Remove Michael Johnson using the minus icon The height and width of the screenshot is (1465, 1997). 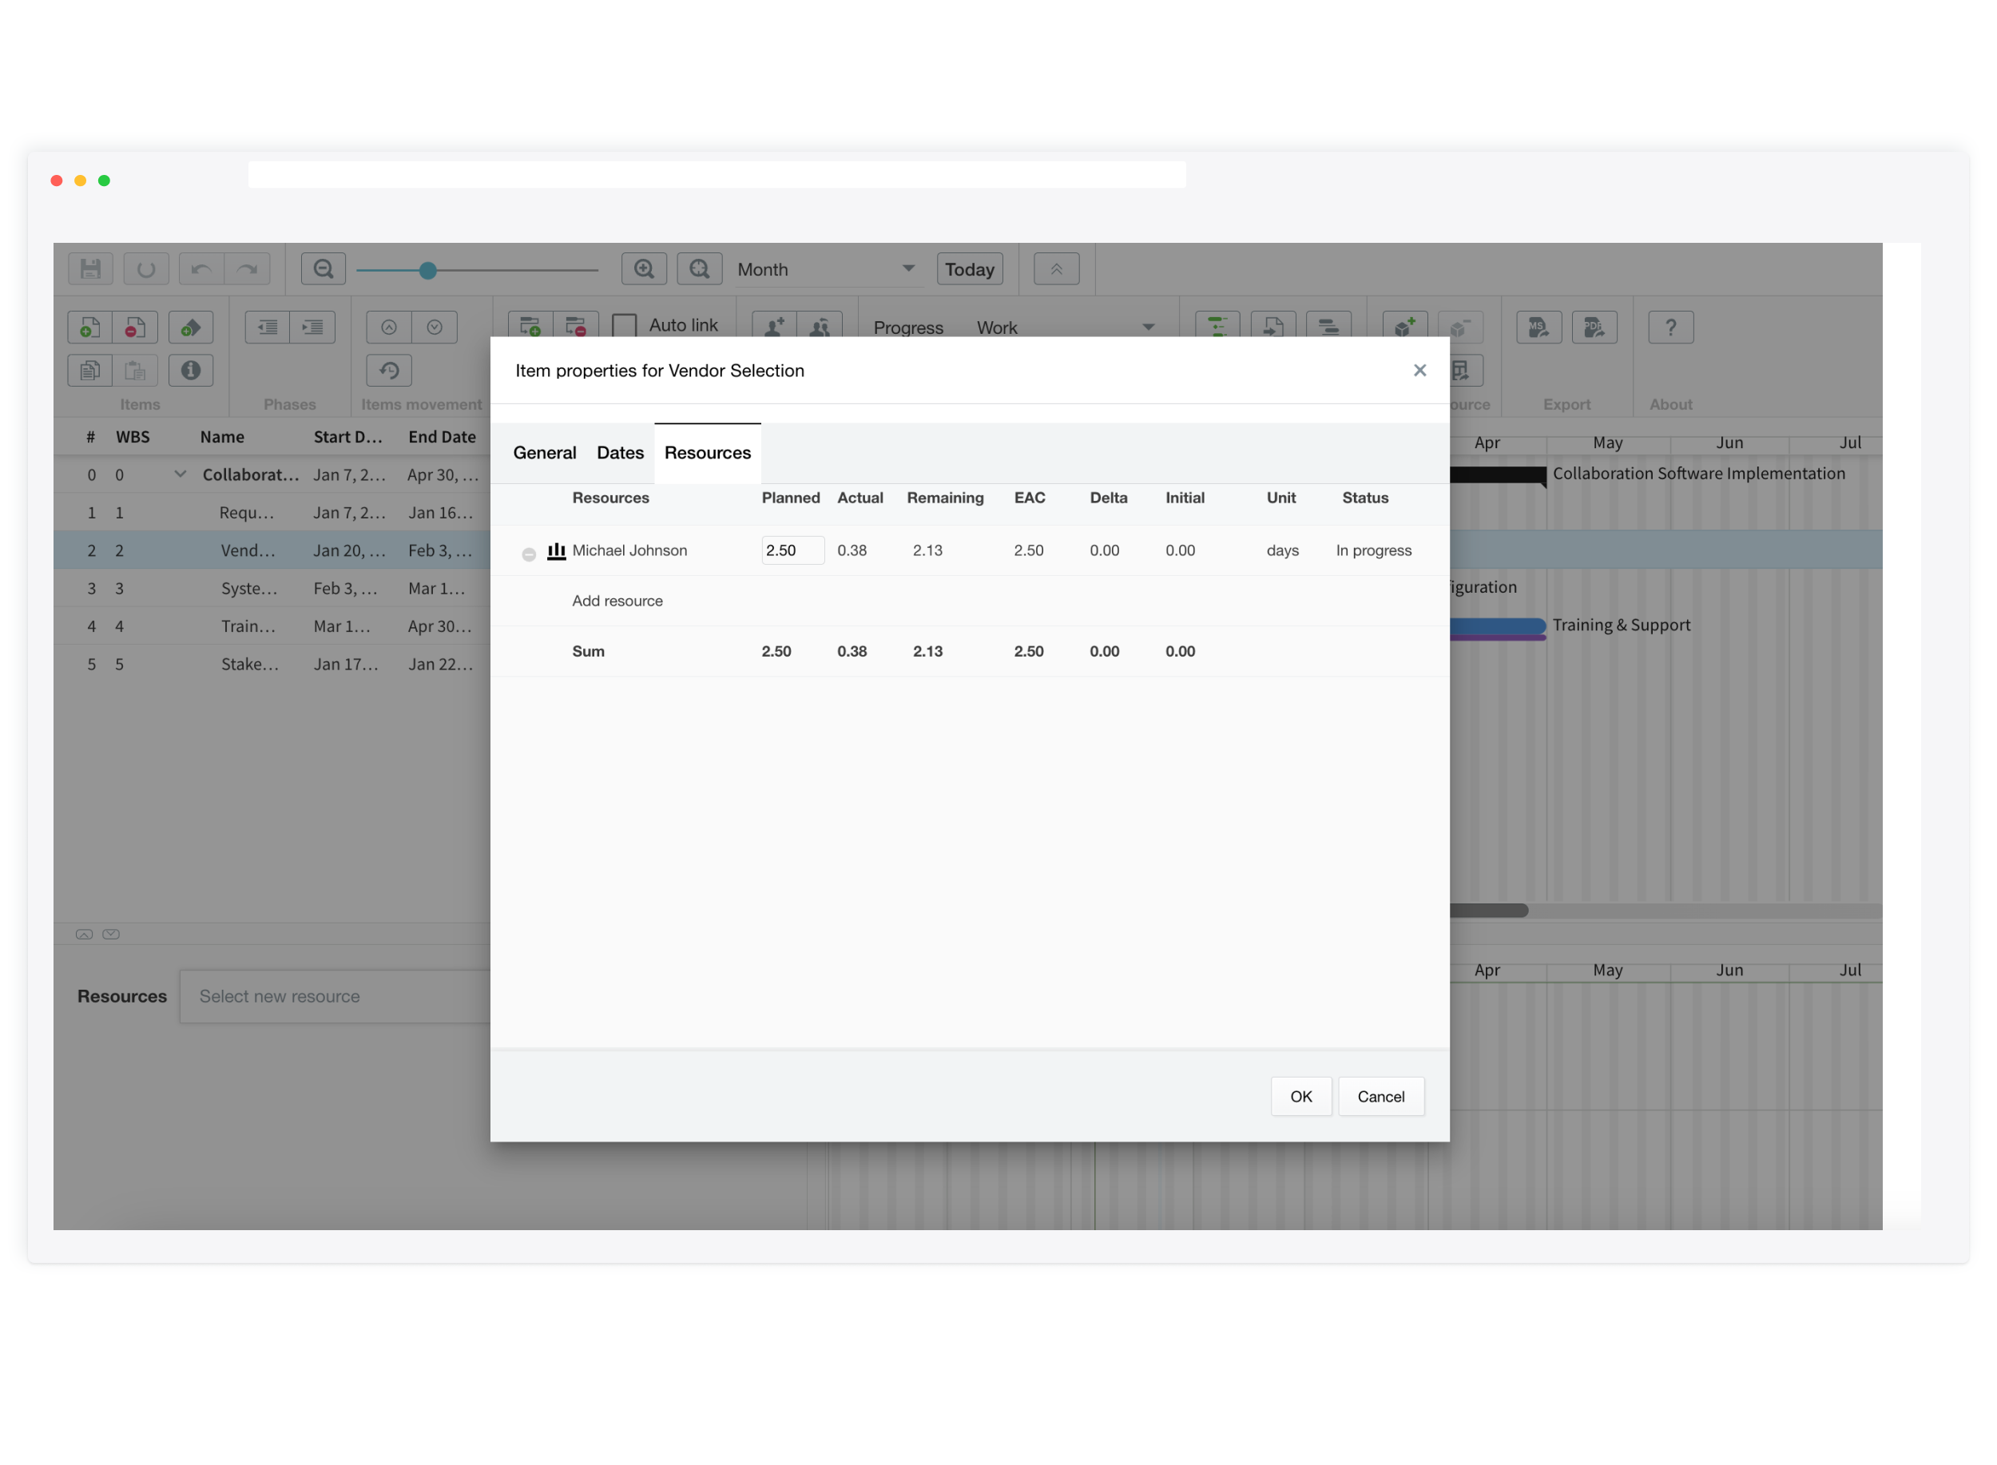click(x=529, y=555)
